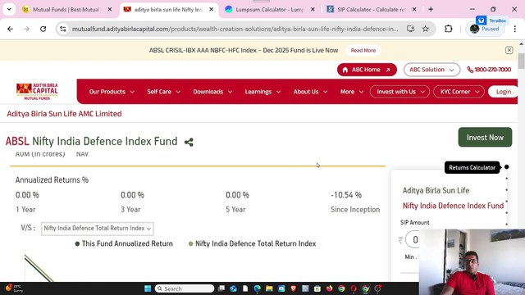Viewport: 525px width, 295px height.
Task: Open Outlook from the taskbar
Action: 233,288
